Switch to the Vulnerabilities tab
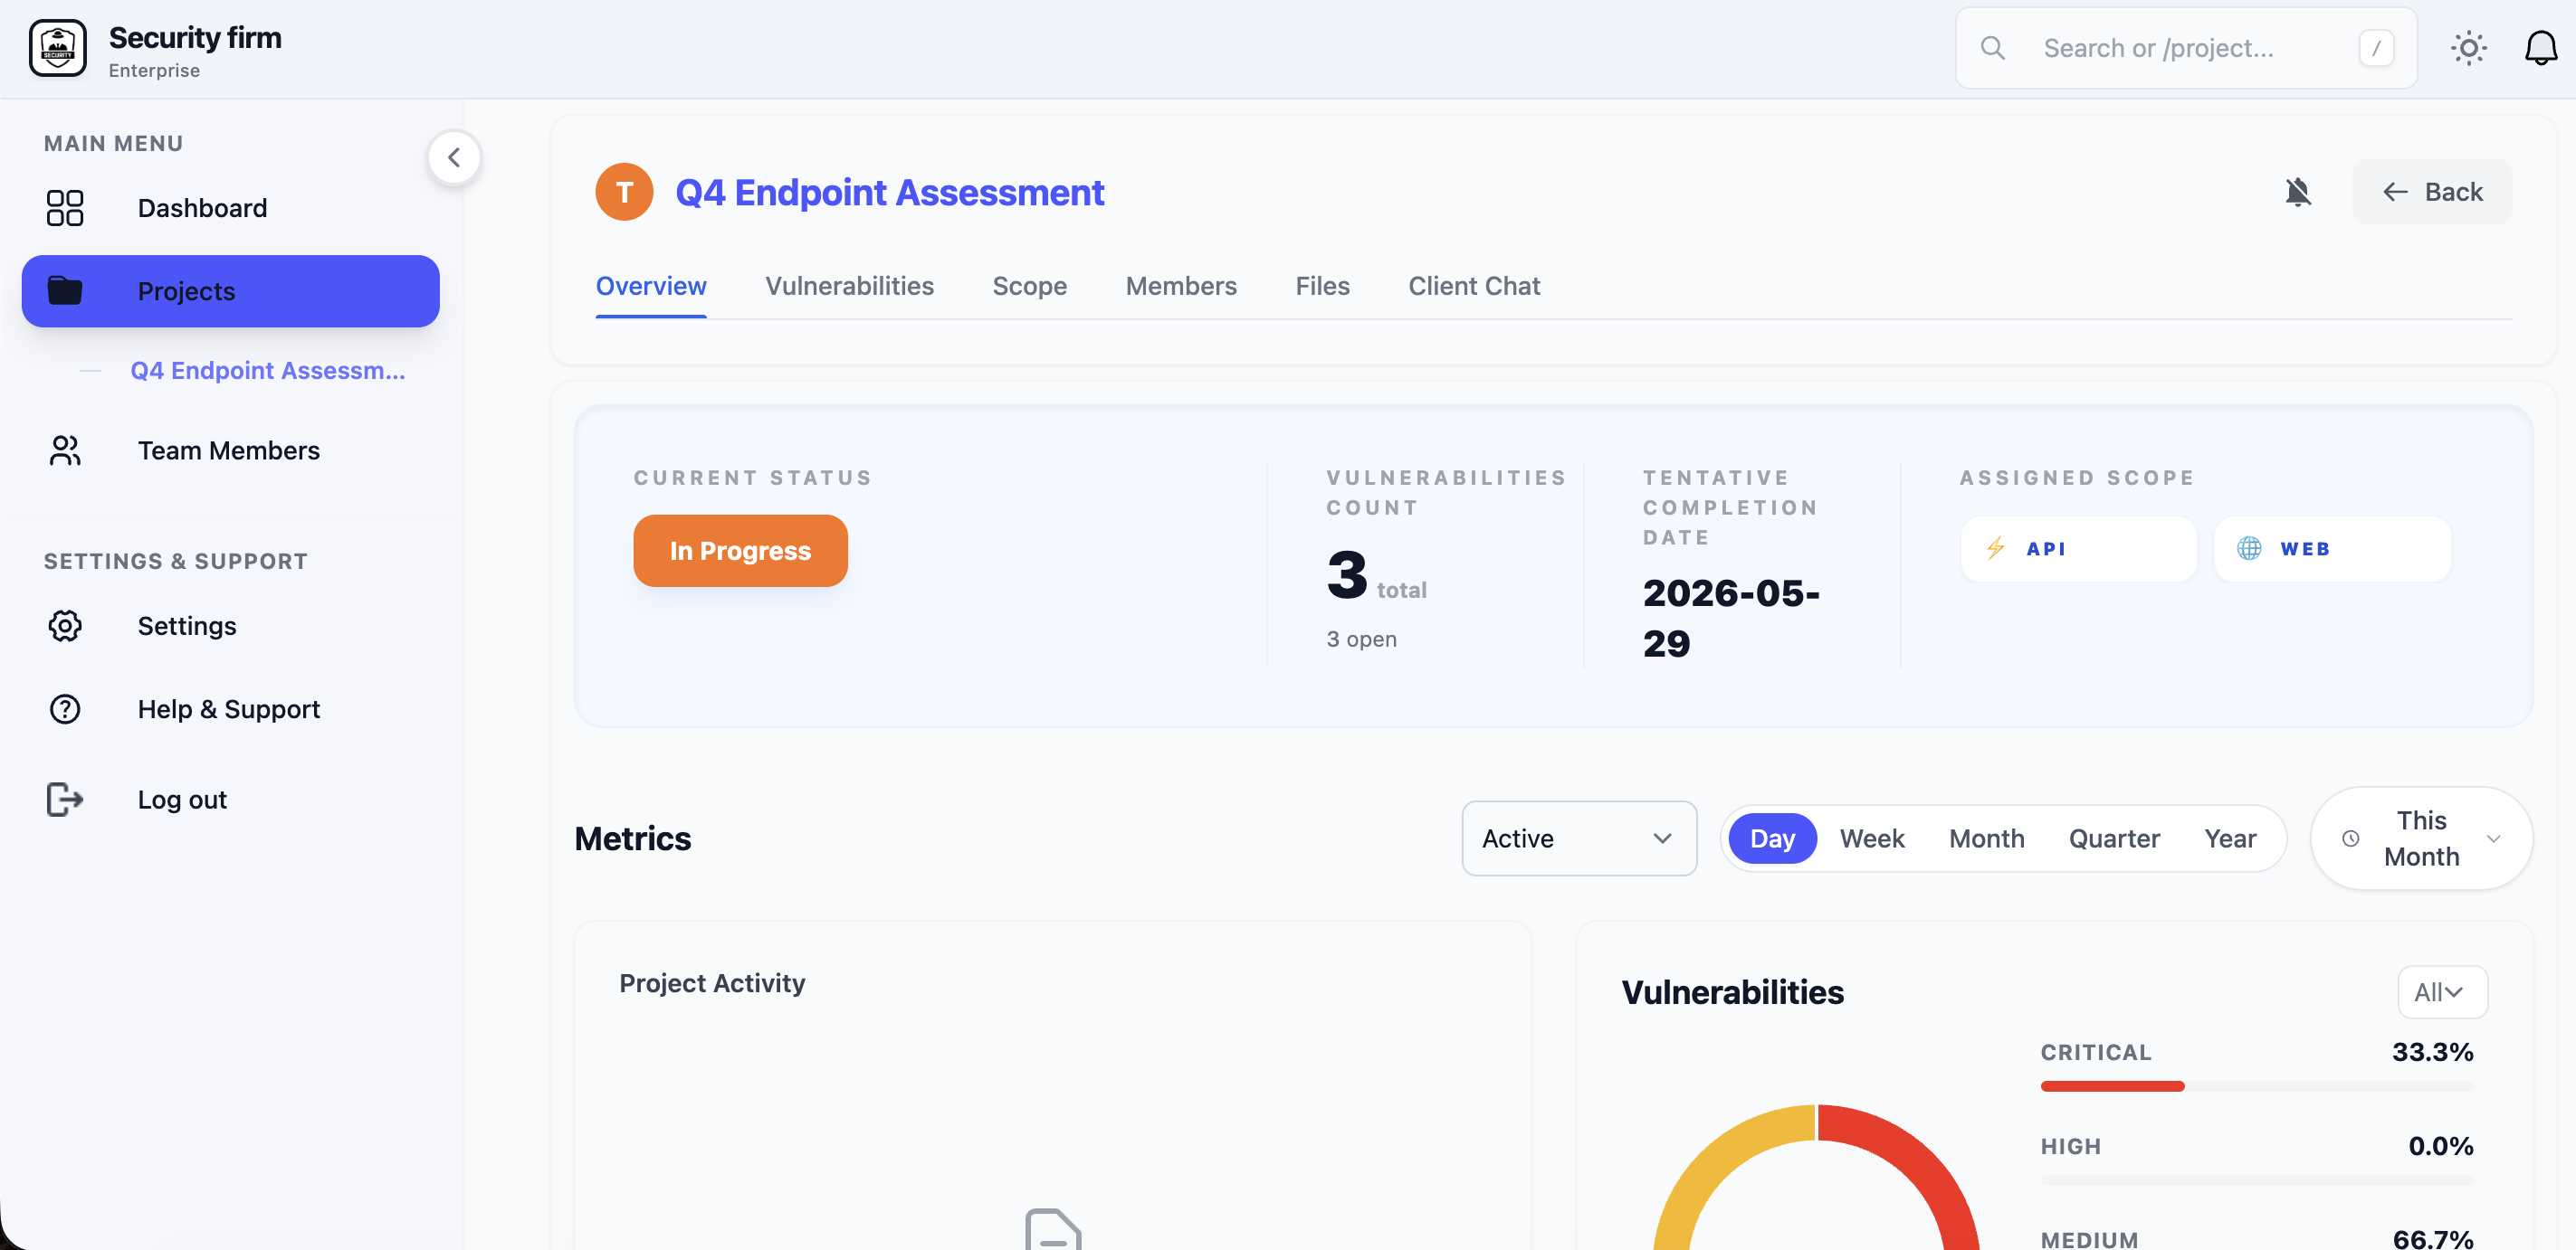 point(849,287)
